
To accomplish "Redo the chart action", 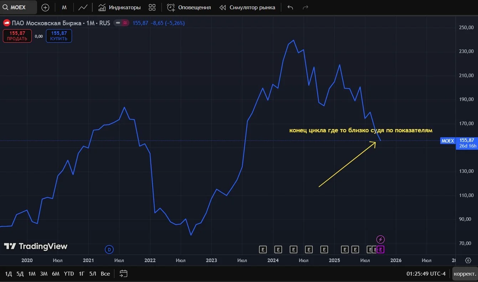I will pyautogui.click(x=305, y=7).
